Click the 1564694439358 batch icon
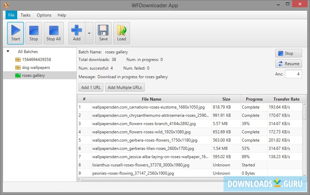This screenshot has width=310, height=195. pos(18,60)
